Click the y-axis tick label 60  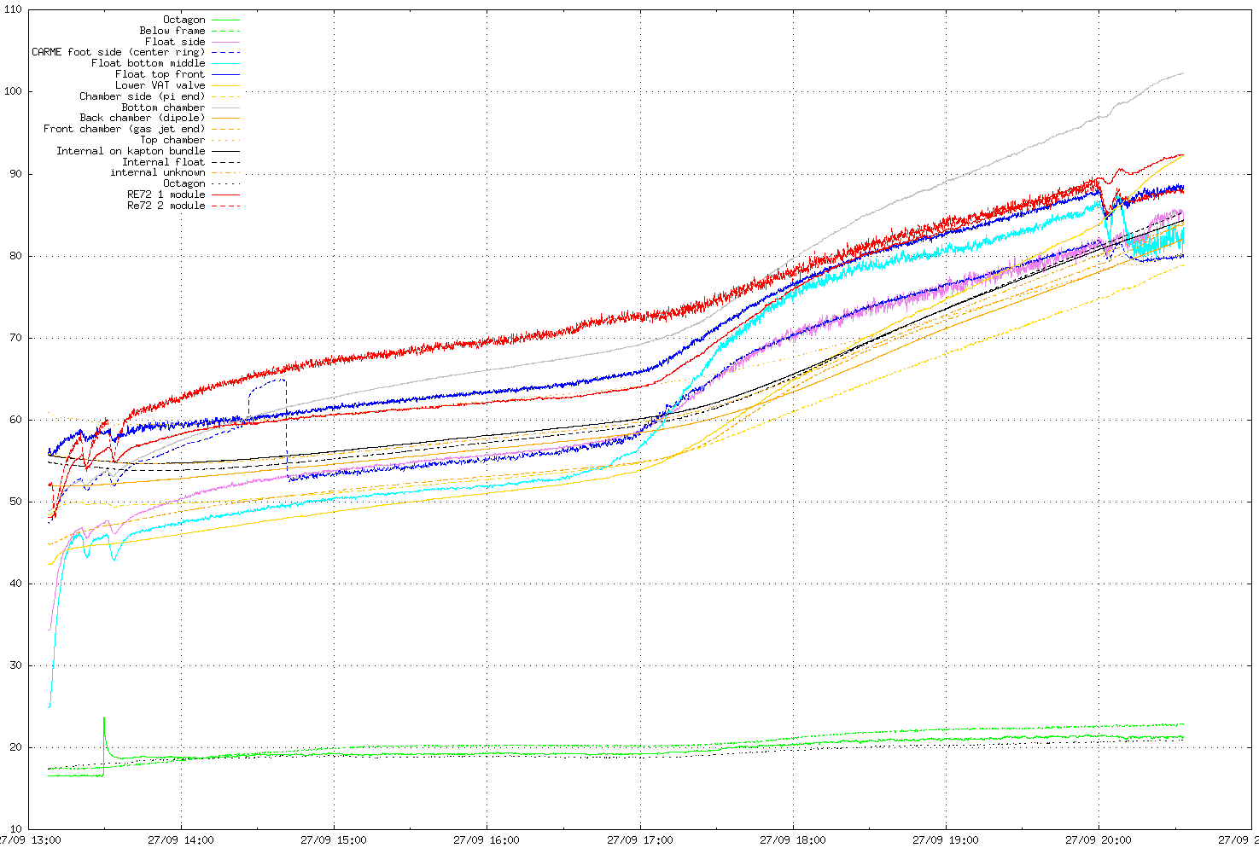(16, 420)
